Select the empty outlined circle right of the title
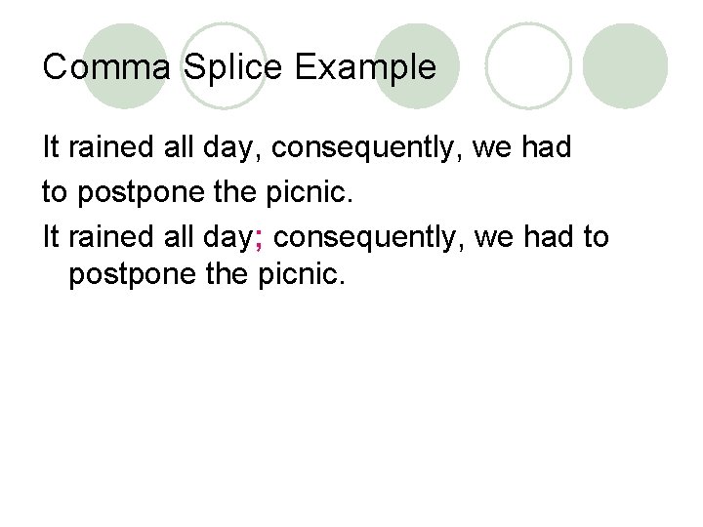The width and height of the screenshot is (703, 527). (x=528, y=66)
